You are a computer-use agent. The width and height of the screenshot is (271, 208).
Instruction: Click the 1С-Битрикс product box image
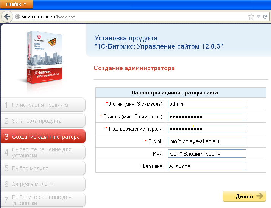pyautogui.click(x=45, y=57)
